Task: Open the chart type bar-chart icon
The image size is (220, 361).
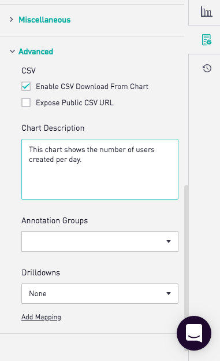Action: (x=206, y=12)
